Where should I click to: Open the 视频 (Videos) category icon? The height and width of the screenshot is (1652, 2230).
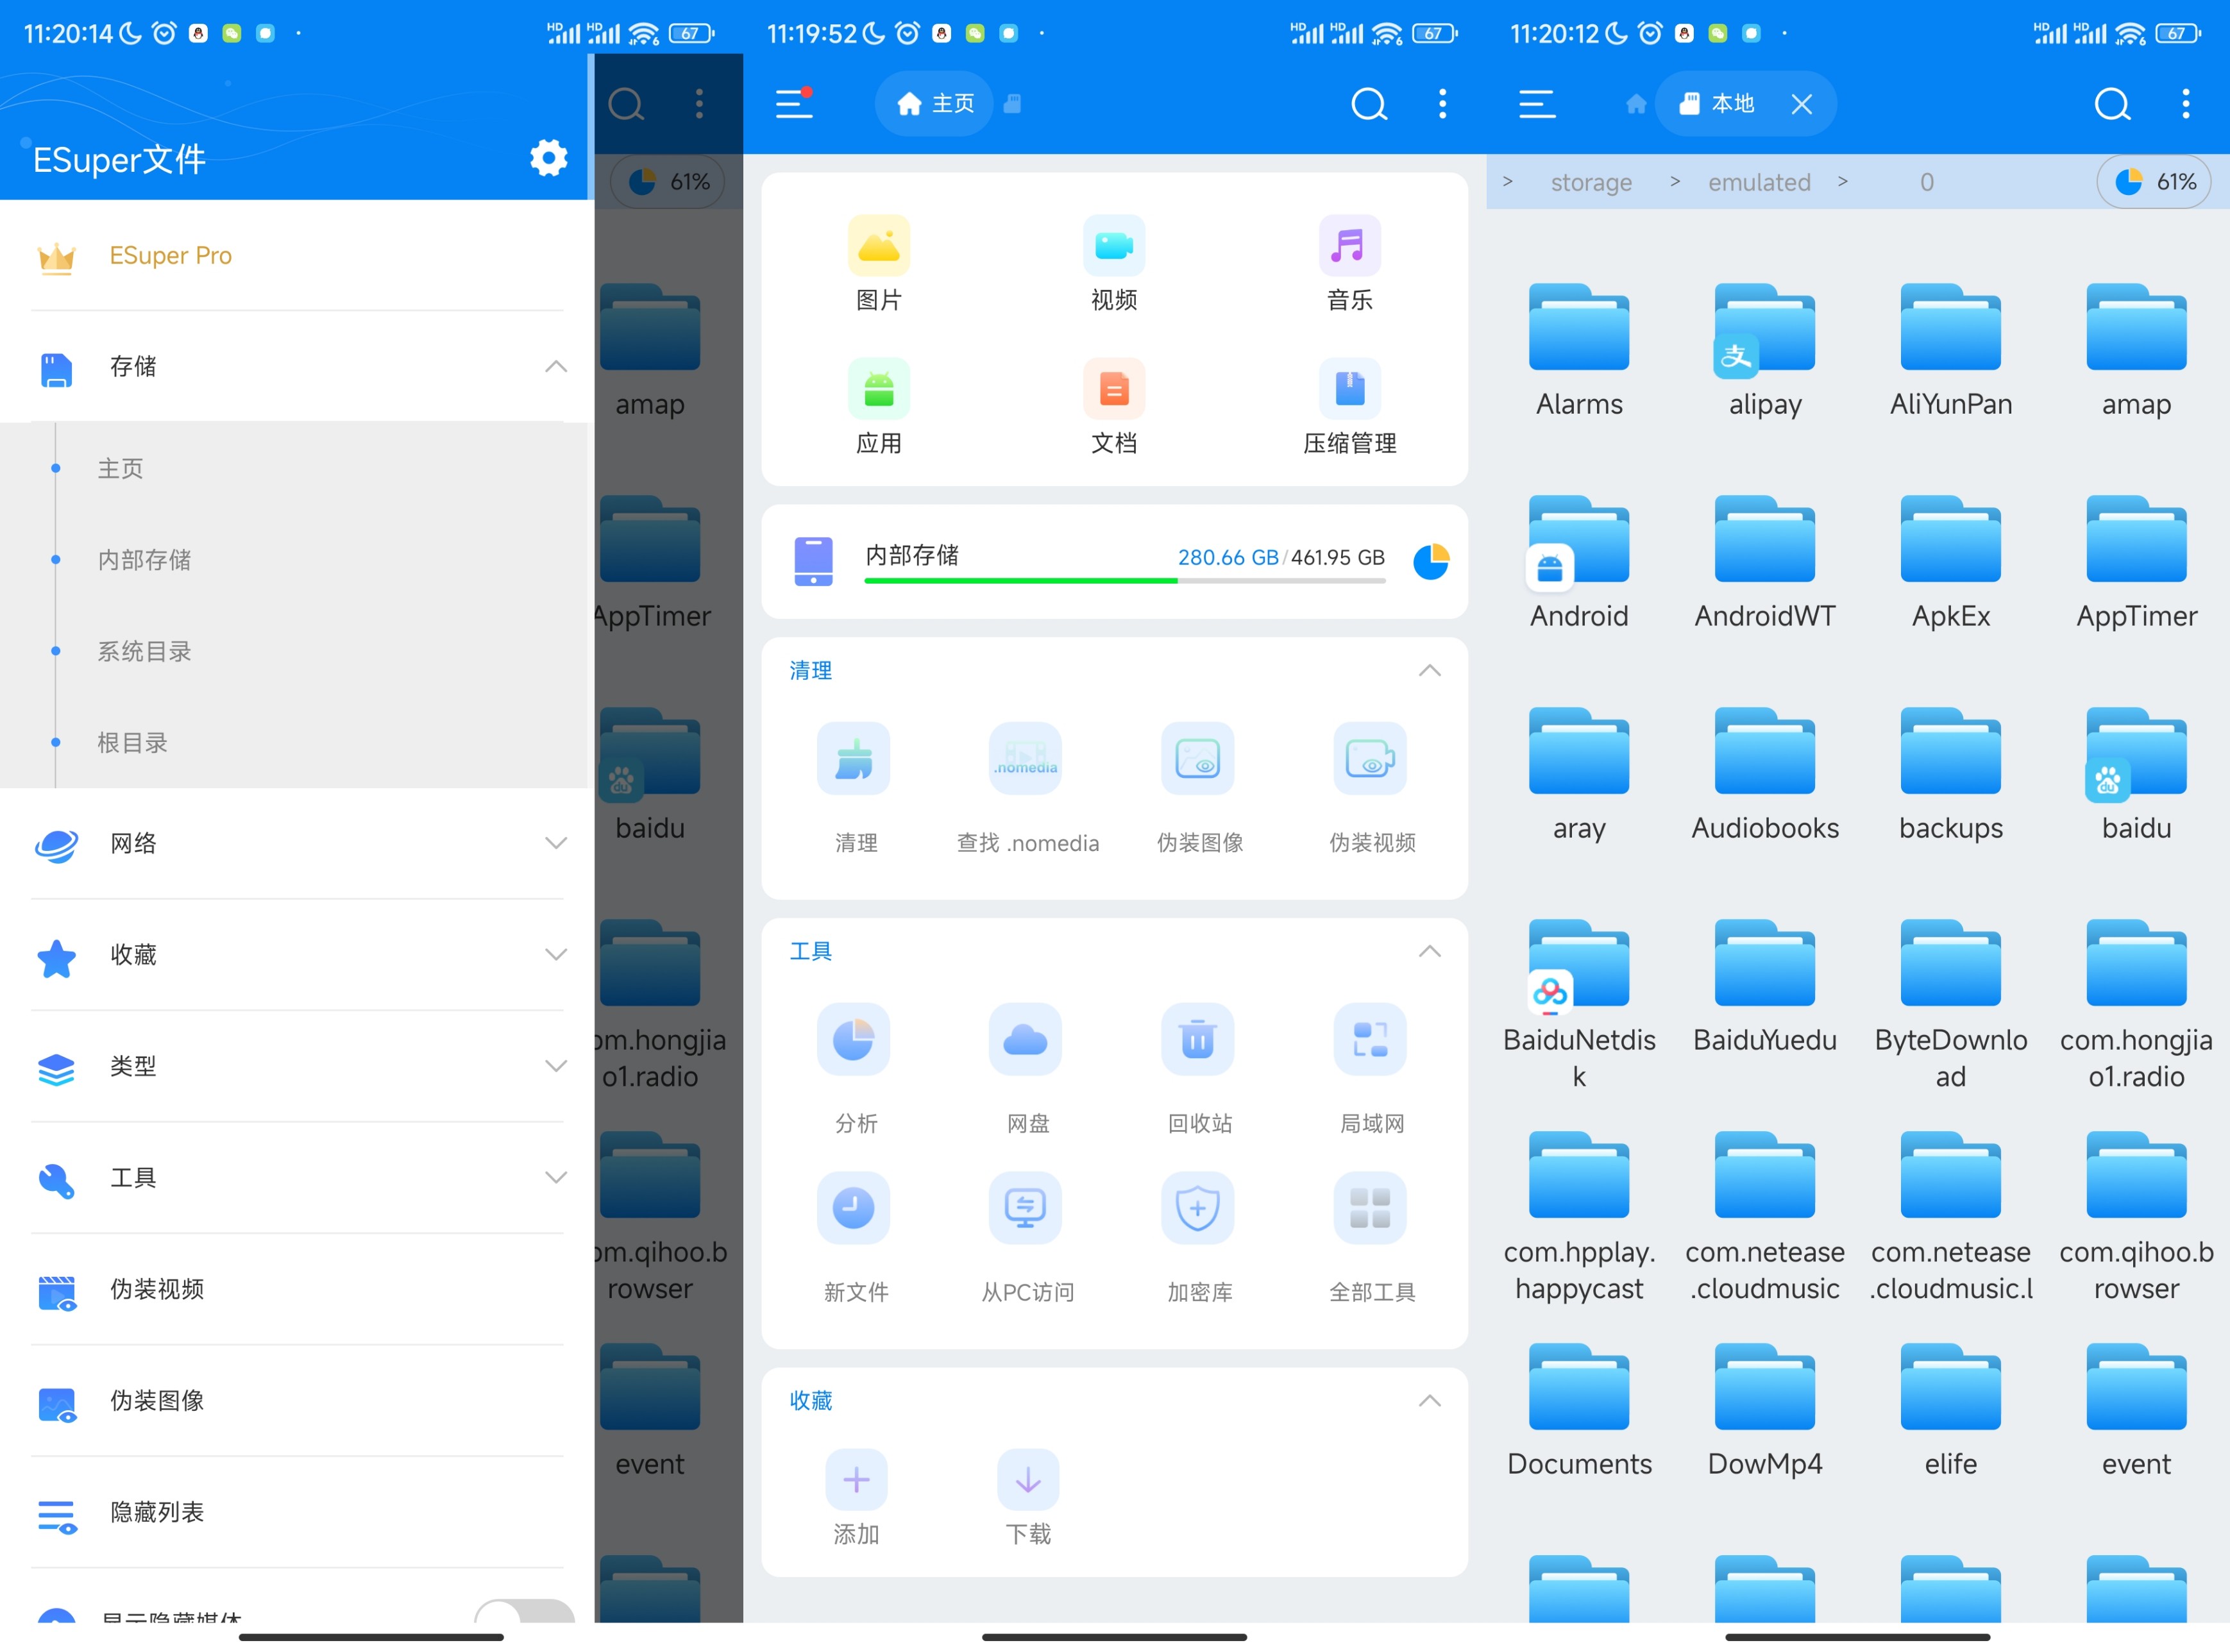coord(1113,244)
